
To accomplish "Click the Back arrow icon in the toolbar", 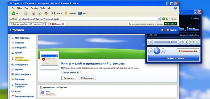I will click(x=13, y=13).
